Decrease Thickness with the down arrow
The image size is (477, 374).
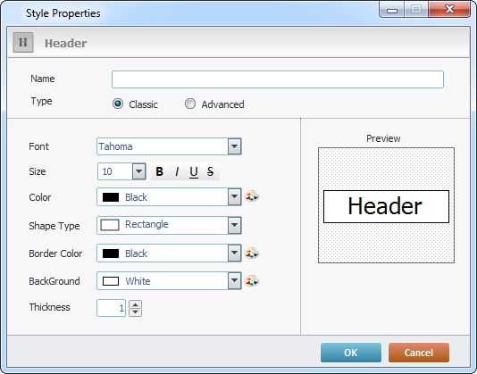(x=136, y=312)
